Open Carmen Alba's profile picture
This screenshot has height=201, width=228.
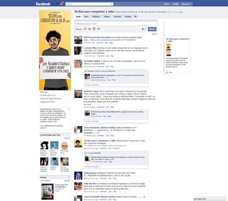78,50
